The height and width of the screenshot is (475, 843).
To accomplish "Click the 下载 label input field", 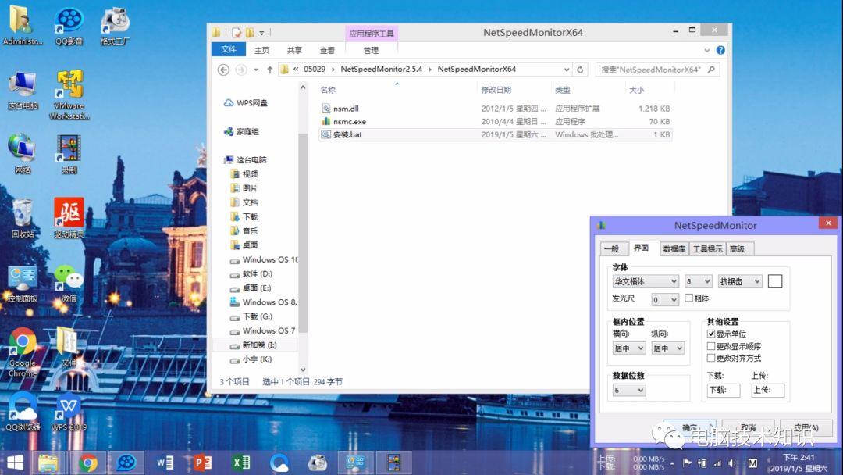I will [x=724, y=390].
